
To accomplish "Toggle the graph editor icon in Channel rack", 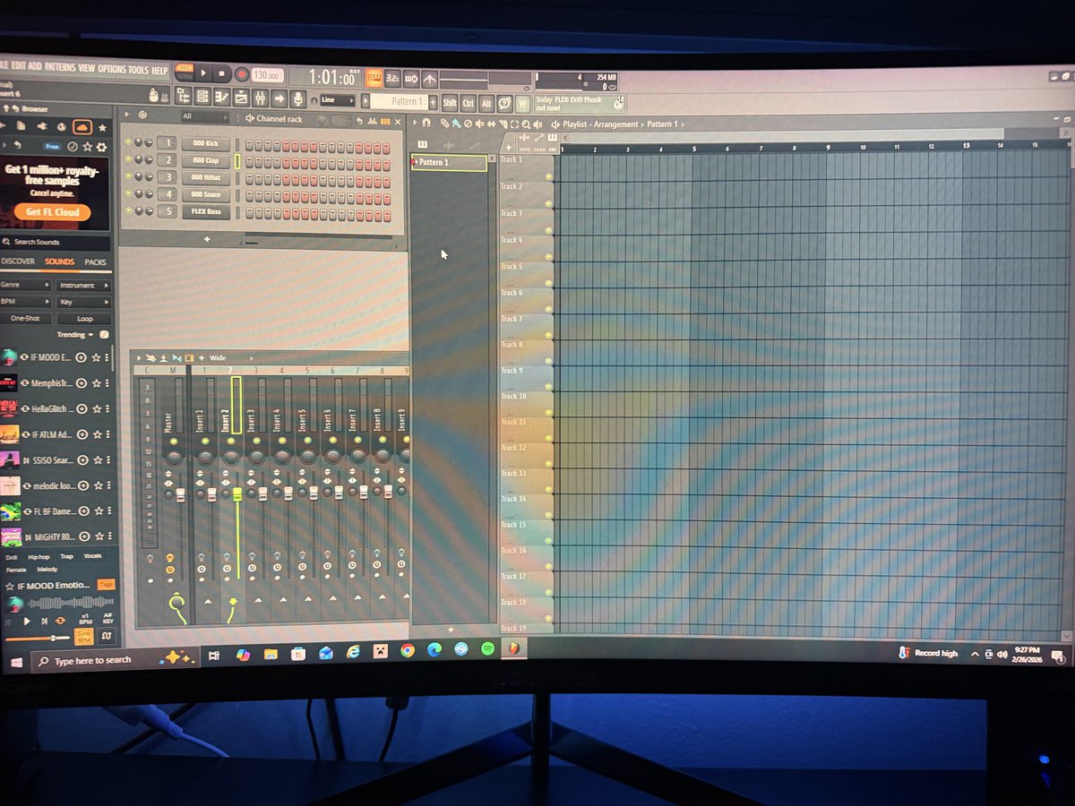I will (372, 121).
